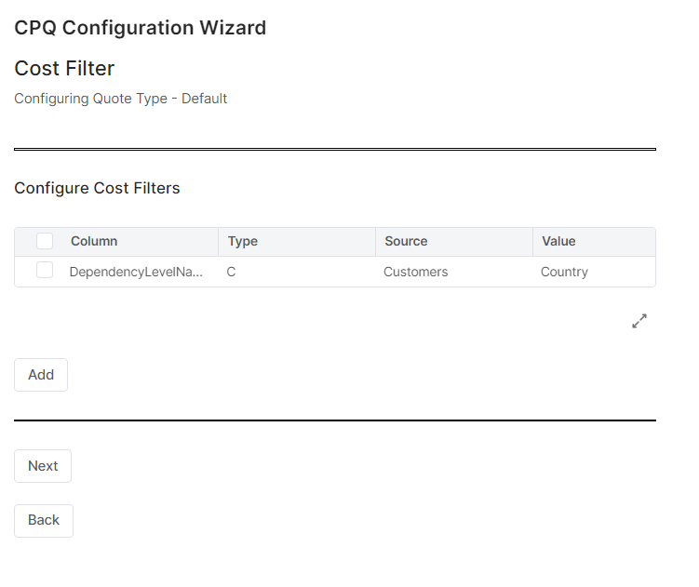The width and height of the screenshot is (699, 587).
Task: Click the expand grid fullscreen icon
Action: [639, 321]
